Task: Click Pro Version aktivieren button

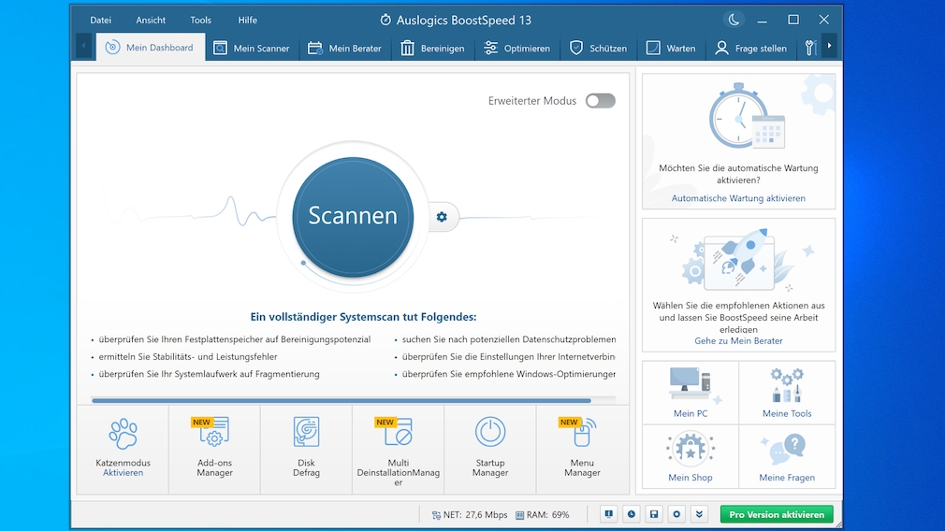Action: (x=777, y=514)
